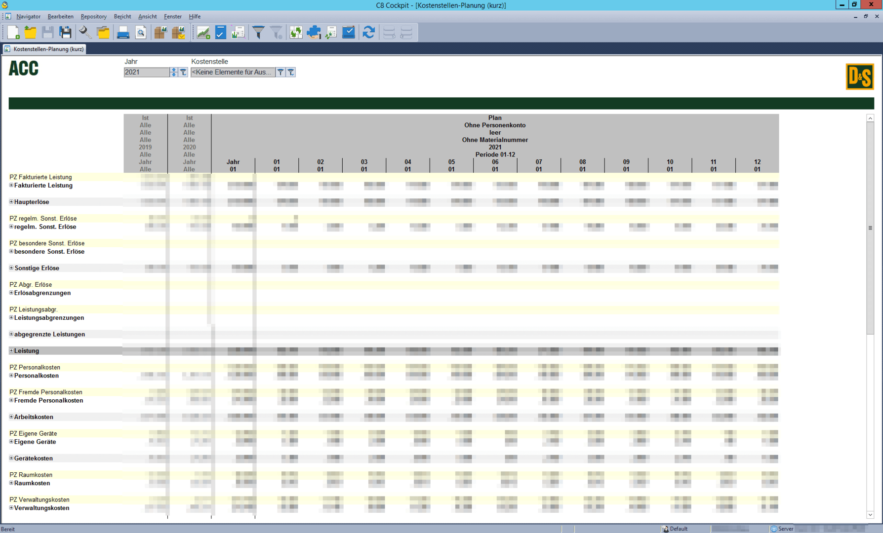Expand the Haupterlöse tree row
The height and width of the screenshot is (533, 883).
11,202
